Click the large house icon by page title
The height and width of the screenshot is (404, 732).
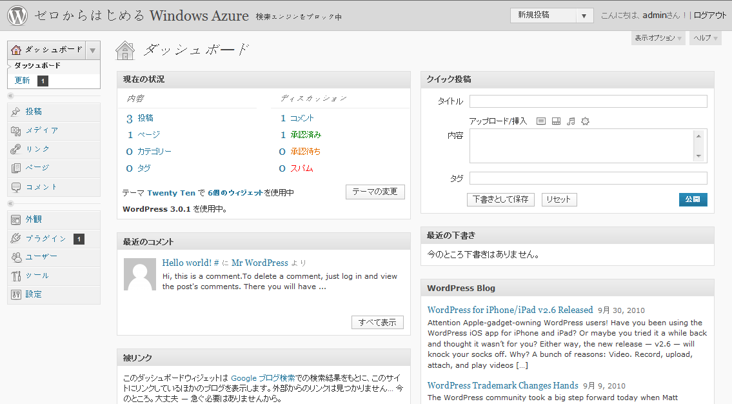coord(125,50)
